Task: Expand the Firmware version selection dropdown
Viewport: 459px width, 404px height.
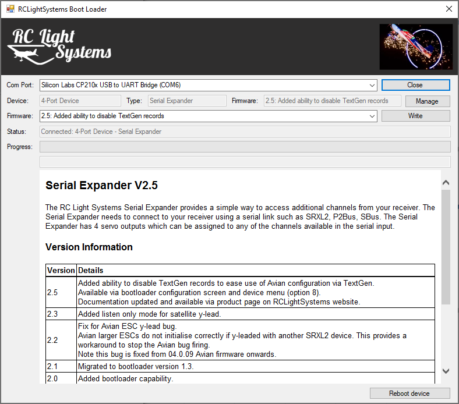Action: [372, 116]
